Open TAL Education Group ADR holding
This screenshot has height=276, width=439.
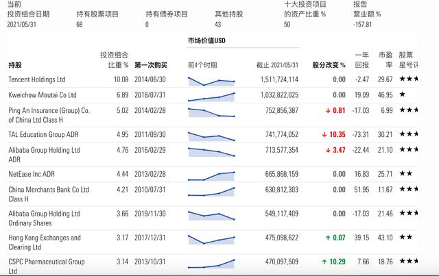pyautogui.click(x=43, y=135)
